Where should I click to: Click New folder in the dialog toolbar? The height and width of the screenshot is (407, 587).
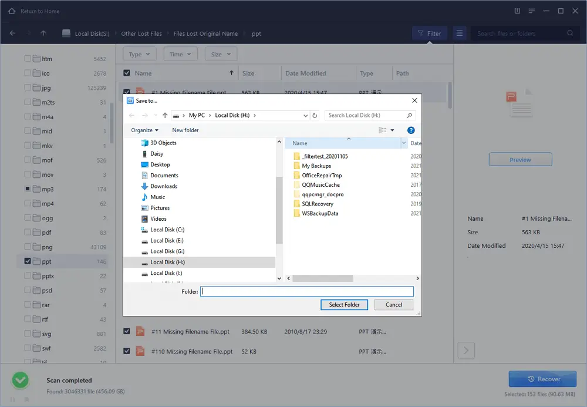[185, 130]
